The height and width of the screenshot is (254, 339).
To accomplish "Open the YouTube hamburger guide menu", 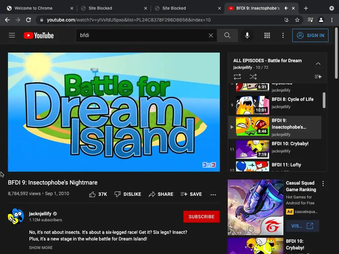I will [x=12, y=35].
